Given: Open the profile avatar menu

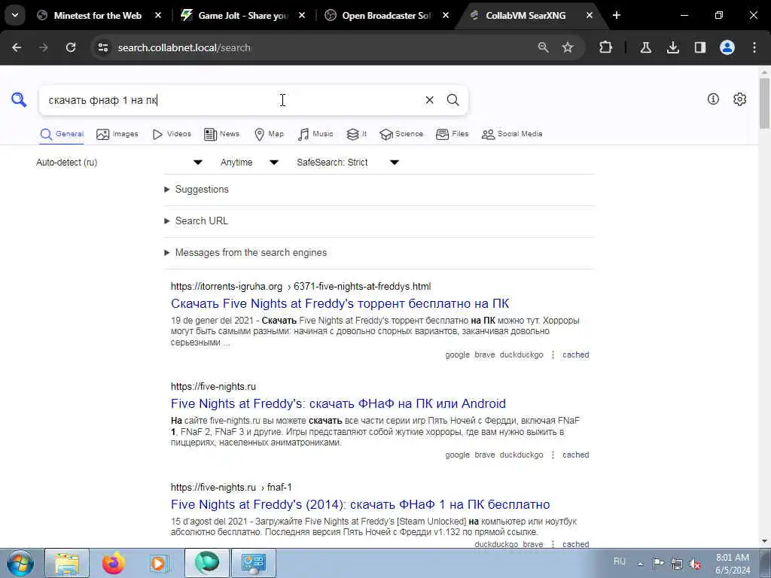Looking at the screenshot, I should [x=727, y=47].
